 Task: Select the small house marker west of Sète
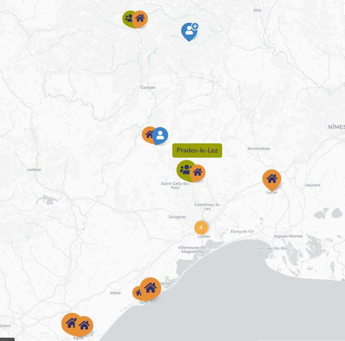(138, 293)
